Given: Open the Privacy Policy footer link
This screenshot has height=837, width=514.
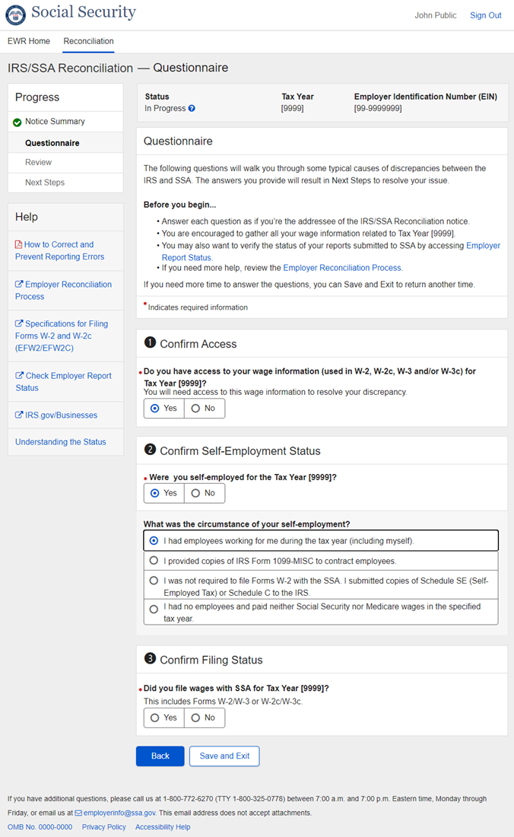Looking at the screenshot, I should point(104,827).
